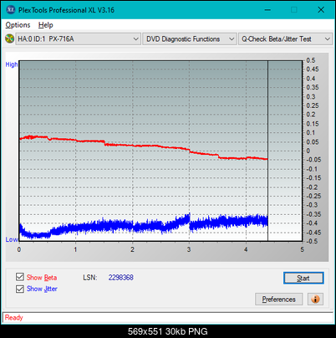The width and height of the screenshot is (336, 338).
Task: Open the Options menu
Action: [x=18, y=25]
